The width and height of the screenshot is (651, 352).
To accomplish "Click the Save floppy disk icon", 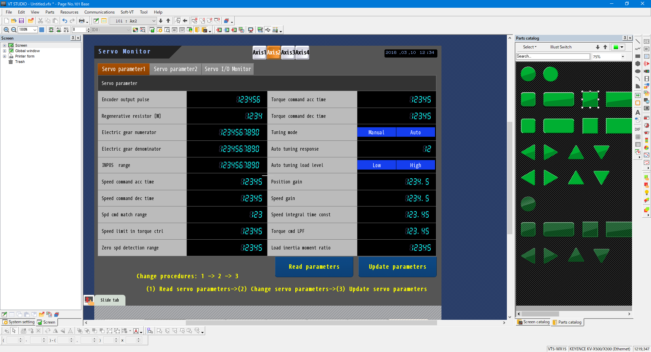I will point(21,21).
